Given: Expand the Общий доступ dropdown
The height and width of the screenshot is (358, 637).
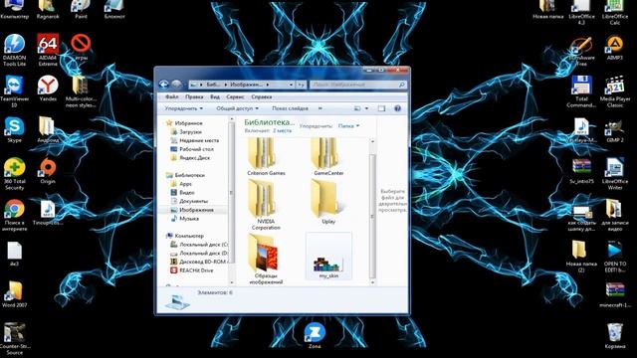Looking at the screenshot, I should [237, 108].
